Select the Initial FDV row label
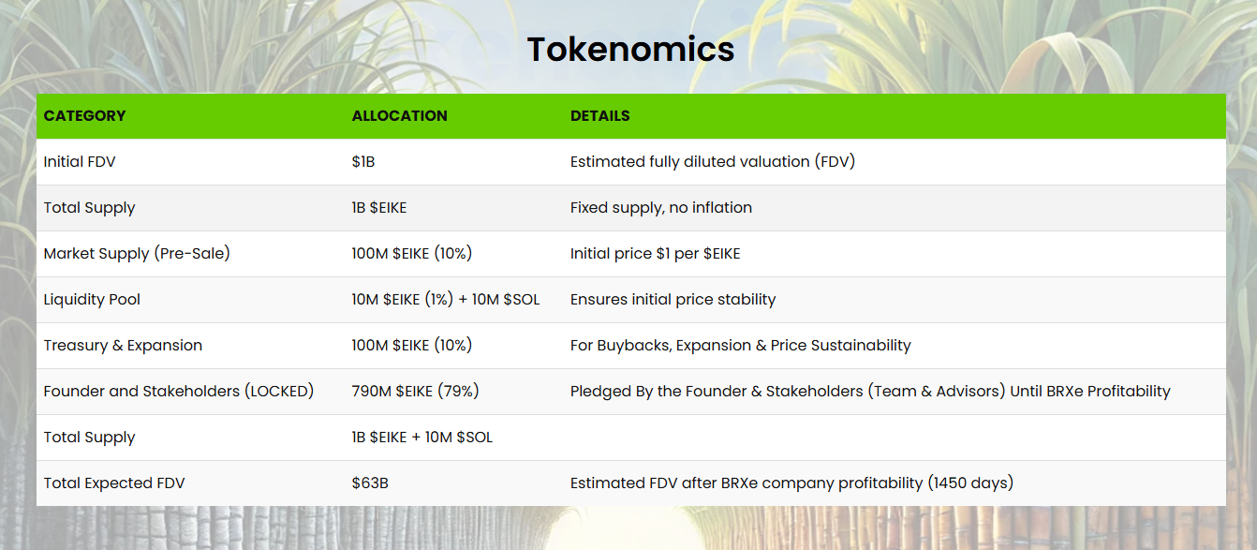This screenshot has width=1257, height=550. pyautogui.click(x=80, y=162)
